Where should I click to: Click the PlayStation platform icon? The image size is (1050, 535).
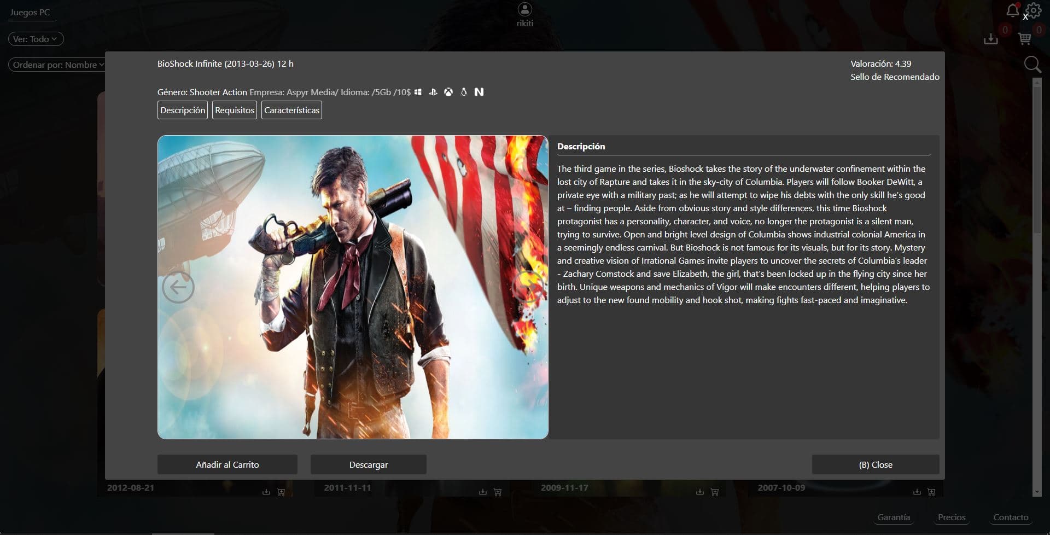pyautogui.click(x=433, y=92)
